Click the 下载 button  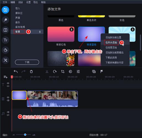click(x=27, y=62)
